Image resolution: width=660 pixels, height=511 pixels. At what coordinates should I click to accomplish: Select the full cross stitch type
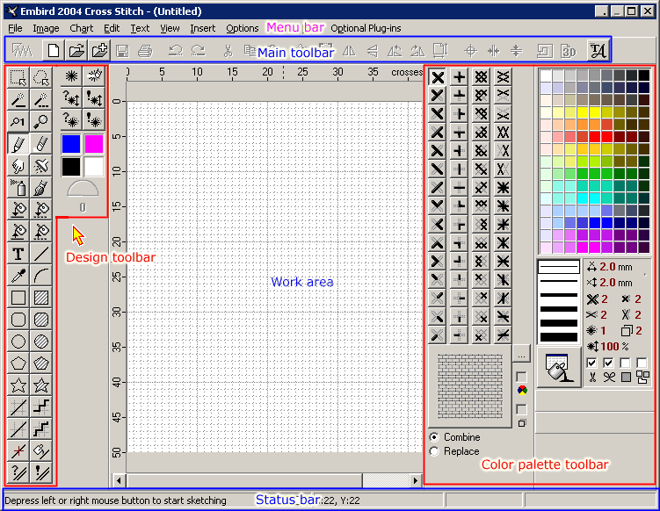pyautogui.click(x=438, y=77)
